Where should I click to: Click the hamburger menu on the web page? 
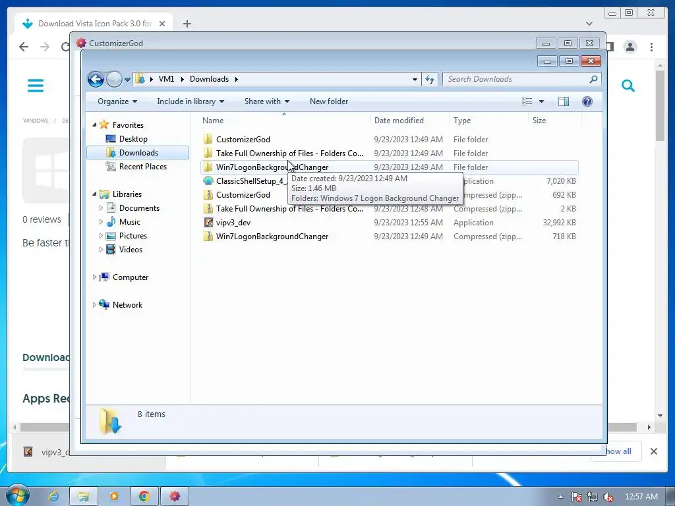coord(36,86)
